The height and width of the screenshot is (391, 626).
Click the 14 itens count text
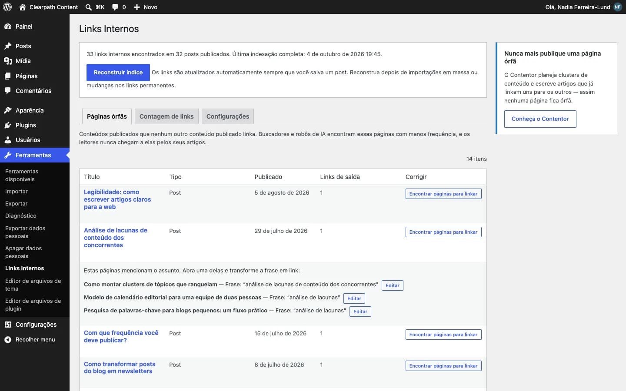click(476, 159)
